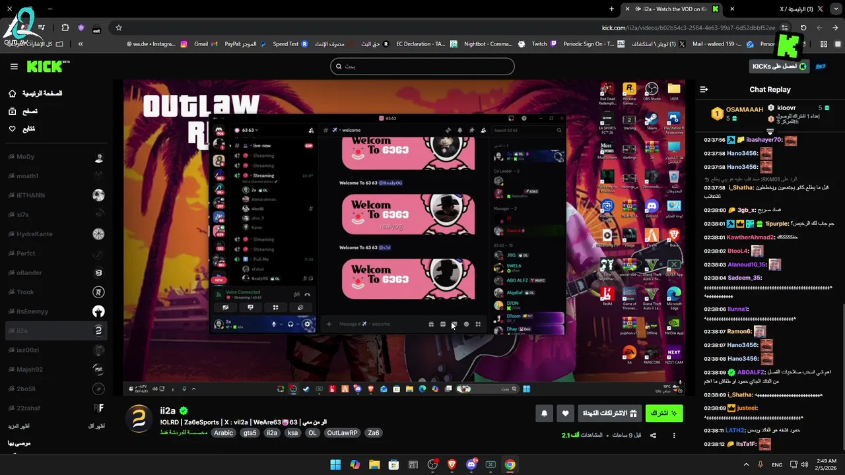The width and height of the screenshot is (845, 475).
Task: Open HydraKante channel in sidebar
Action: click(55, 234)
